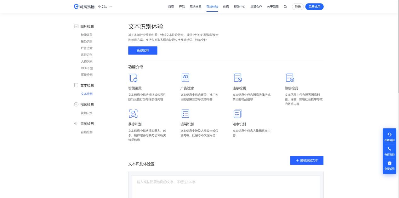The image size is (399, 198).
Task: Click the 在线咨询 headset icon
Action: coord(390,134)
